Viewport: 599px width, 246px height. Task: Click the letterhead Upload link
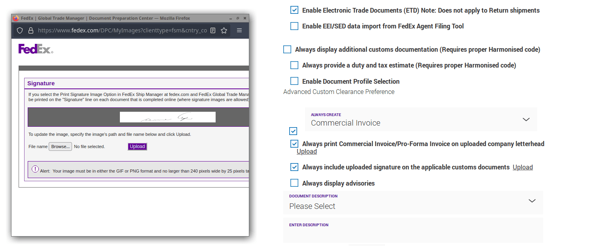click(307, 152)
